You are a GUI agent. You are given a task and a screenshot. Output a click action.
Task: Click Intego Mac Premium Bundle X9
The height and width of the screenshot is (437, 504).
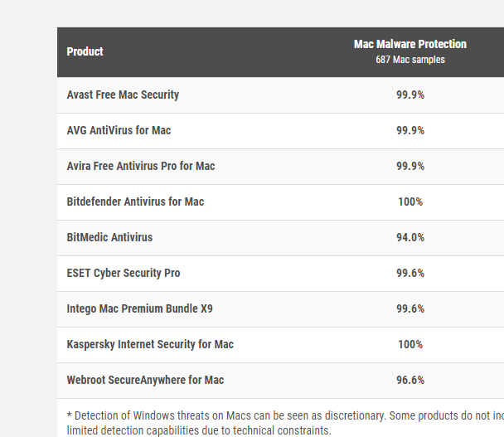[x=139, y=308]
